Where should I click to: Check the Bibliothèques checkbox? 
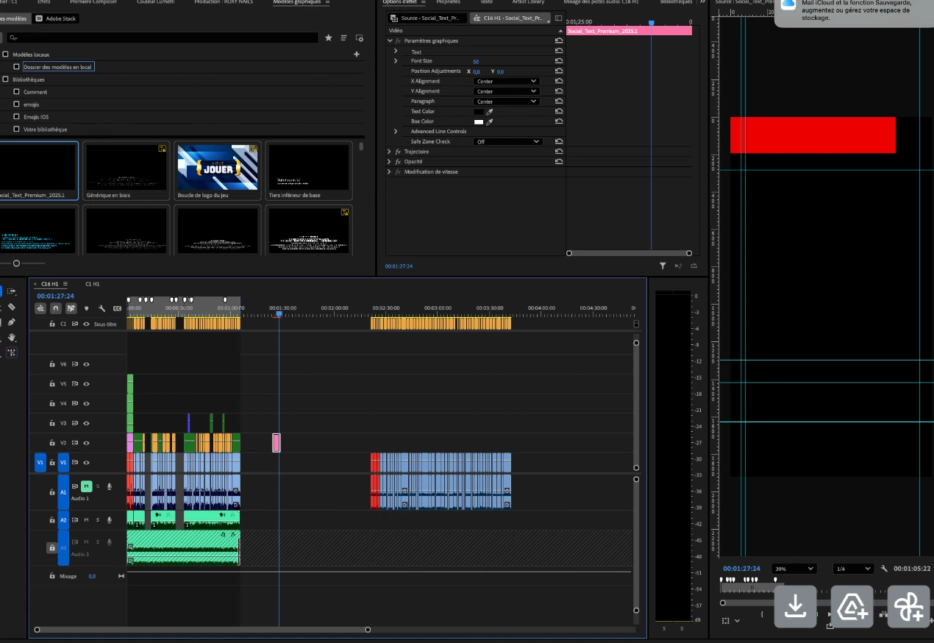tap(6, 79)
